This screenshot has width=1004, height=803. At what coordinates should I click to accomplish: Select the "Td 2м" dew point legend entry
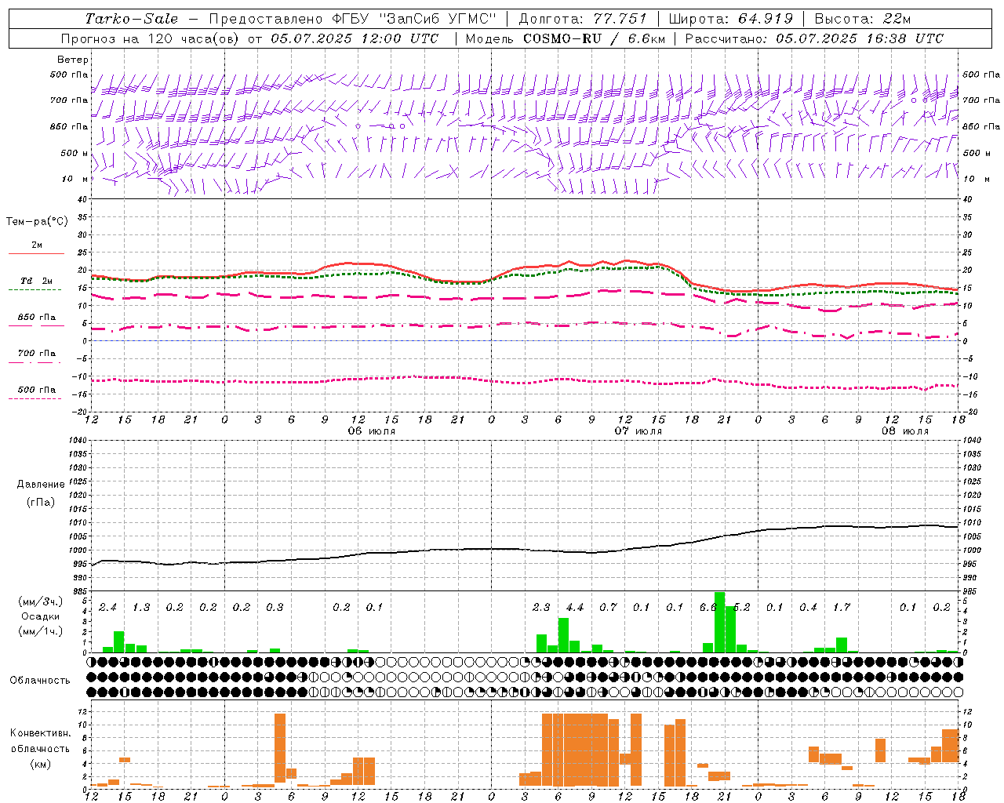pyautogui.click(x=36, y=281)
